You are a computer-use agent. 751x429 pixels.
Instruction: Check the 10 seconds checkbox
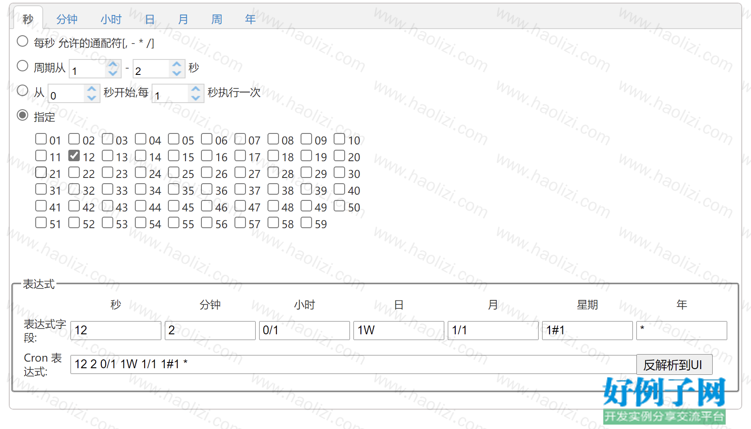(339, 139)
